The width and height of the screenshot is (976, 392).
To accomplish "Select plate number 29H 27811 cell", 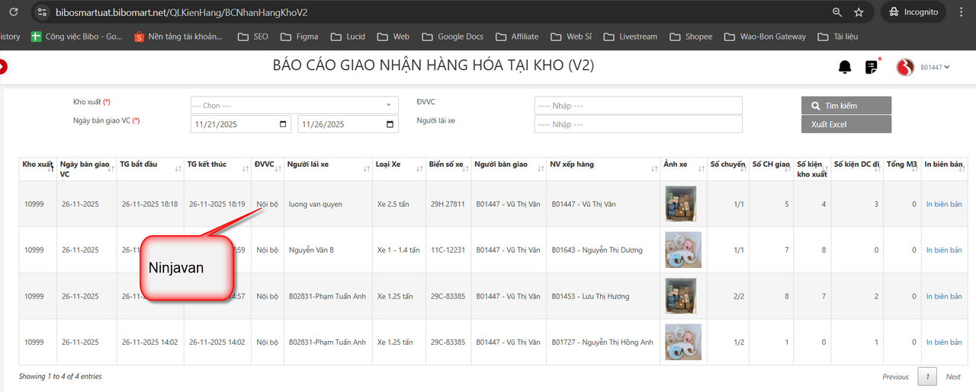I will pos(447,204).
